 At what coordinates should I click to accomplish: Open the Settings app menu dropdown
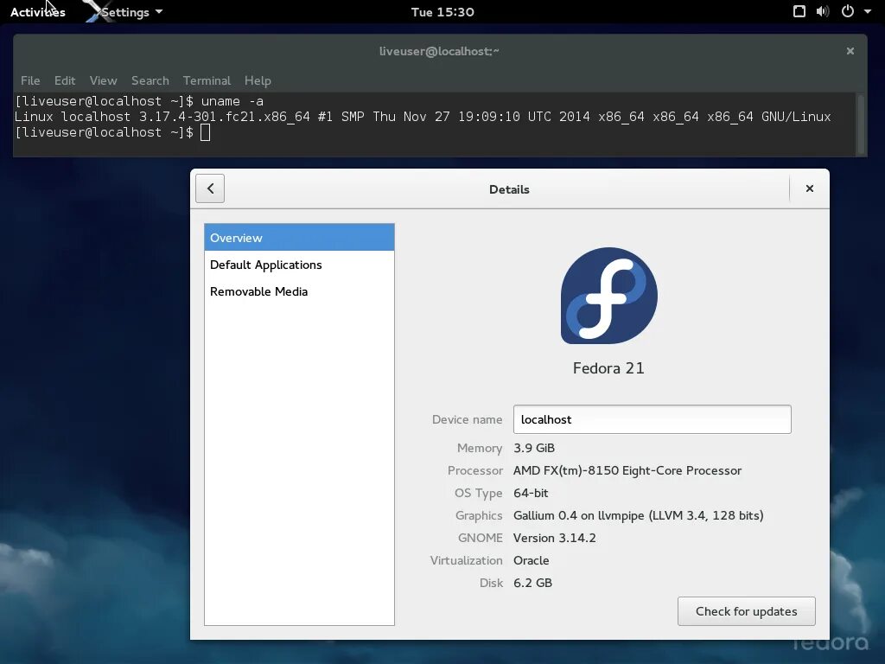coord(125,12)
